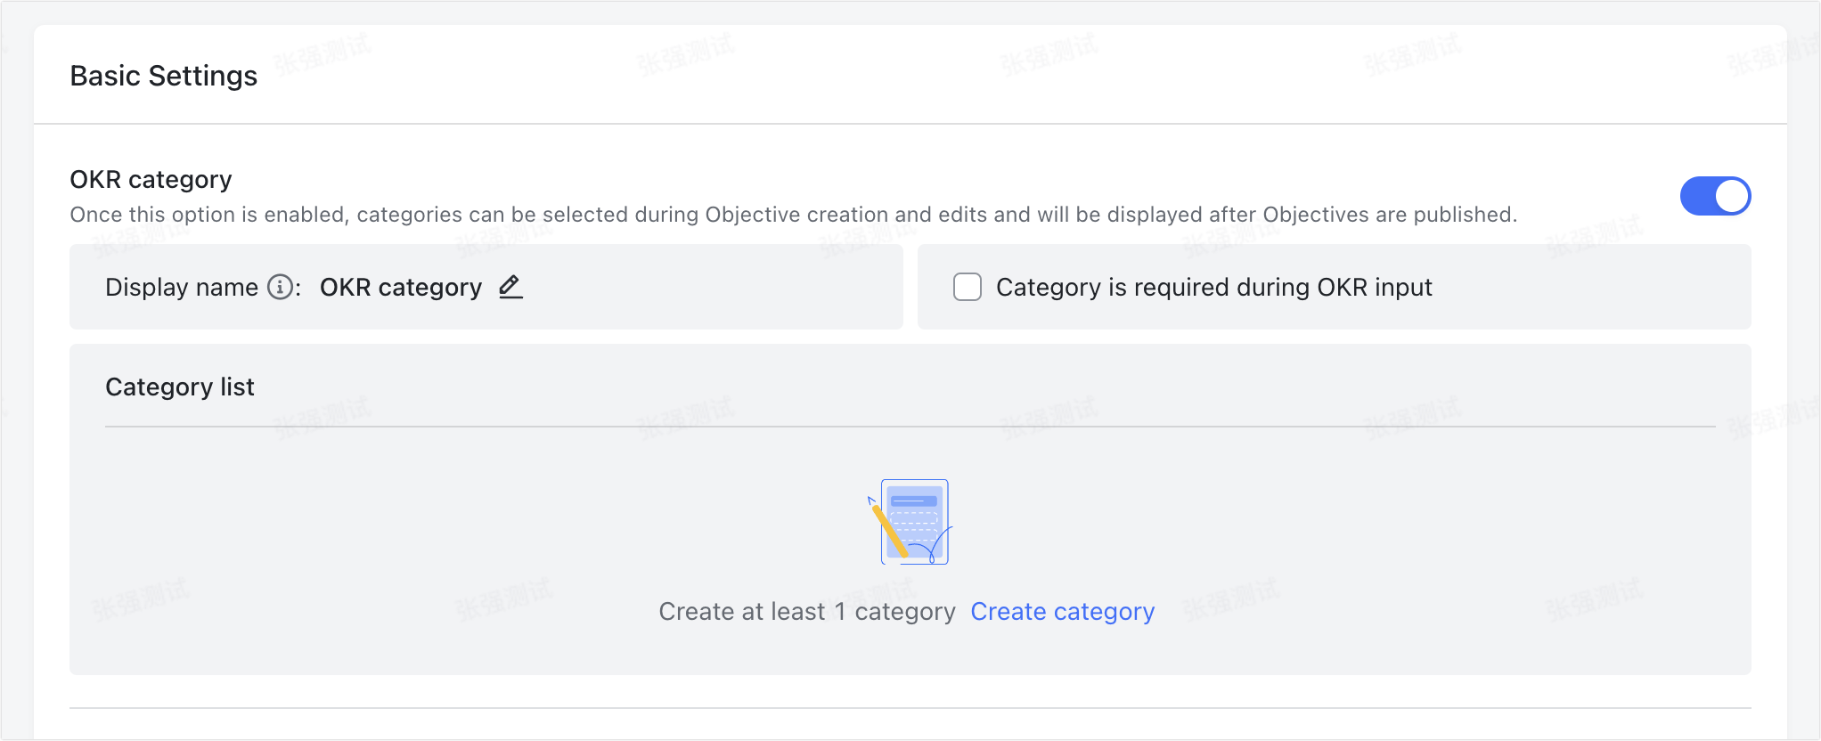Click the "Create at least 1 category" text
Screen dimensions: 1821x741
pos(806,612)
